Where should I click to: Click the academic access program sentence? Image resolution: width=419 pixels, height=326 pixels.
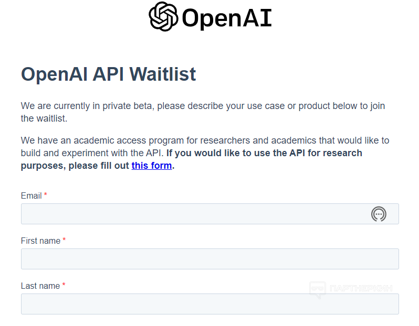click(205, 140)
